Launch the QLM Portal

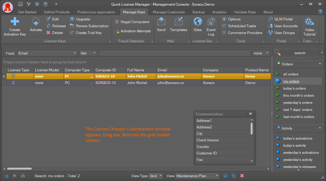(280, 19)
